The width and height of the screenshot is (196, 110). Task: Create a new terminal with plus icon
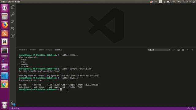click(174, 50)
